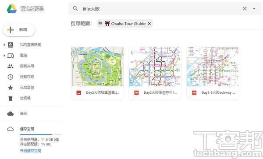Open 備份 (Backups)
The height and width of the screenshot is (159, 263).
click(24, 113)
